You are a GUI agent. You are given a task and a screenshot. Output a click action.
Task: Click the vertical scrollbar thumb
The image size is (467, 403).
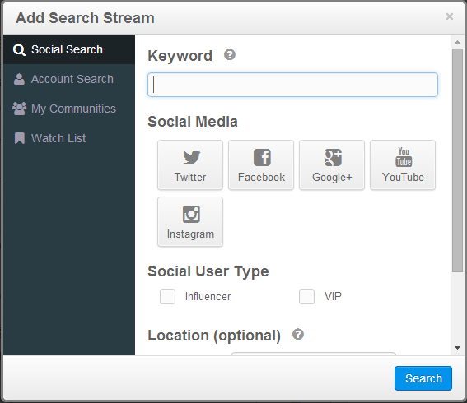pos(457,160)
